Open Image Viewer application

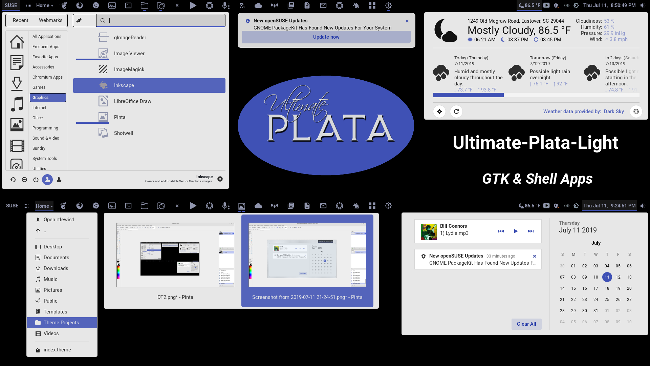(149, 54)
